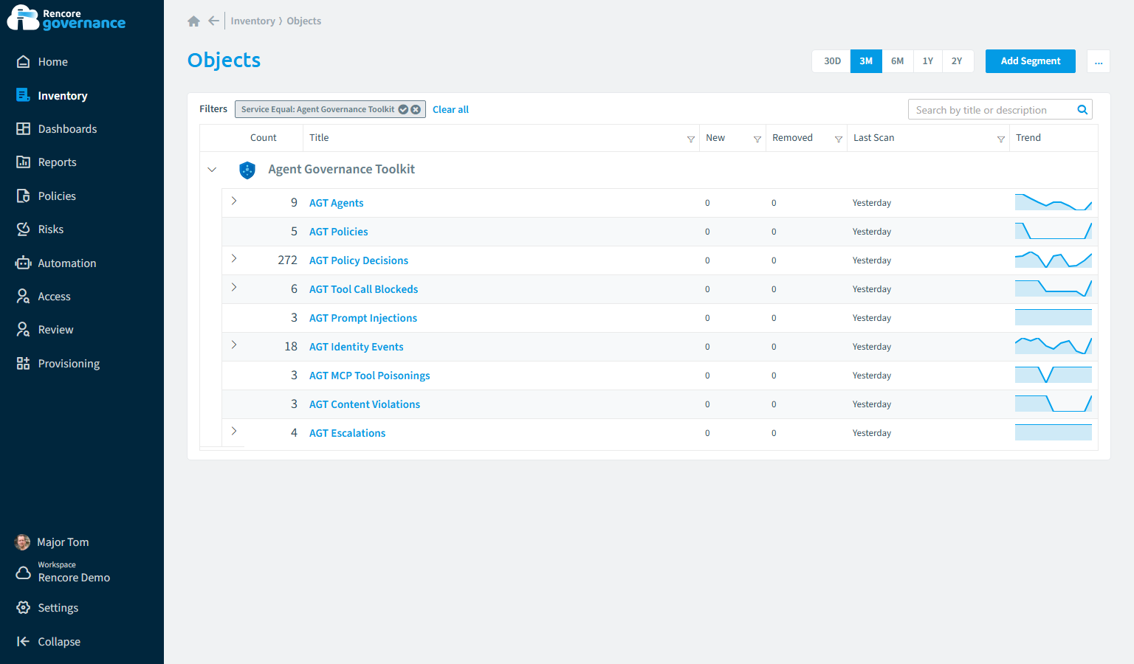Click the Inventory breadcrumb link

[x=252, y=21]
